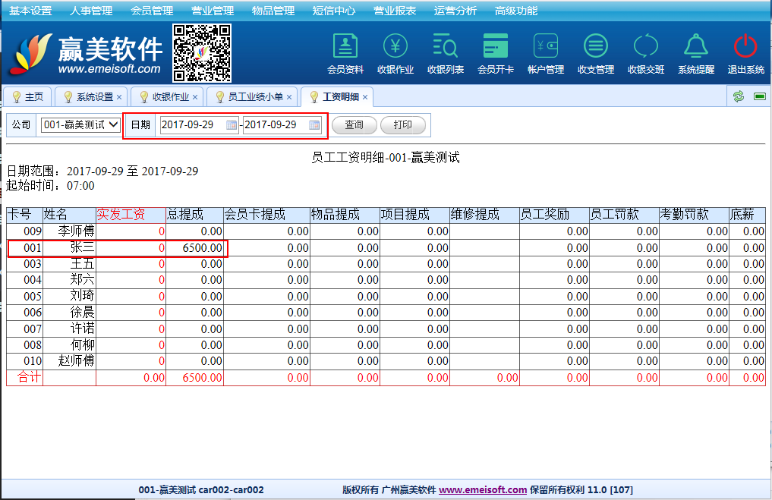Click the start date input field
772x500 pixels.
(x=193, y=125)
